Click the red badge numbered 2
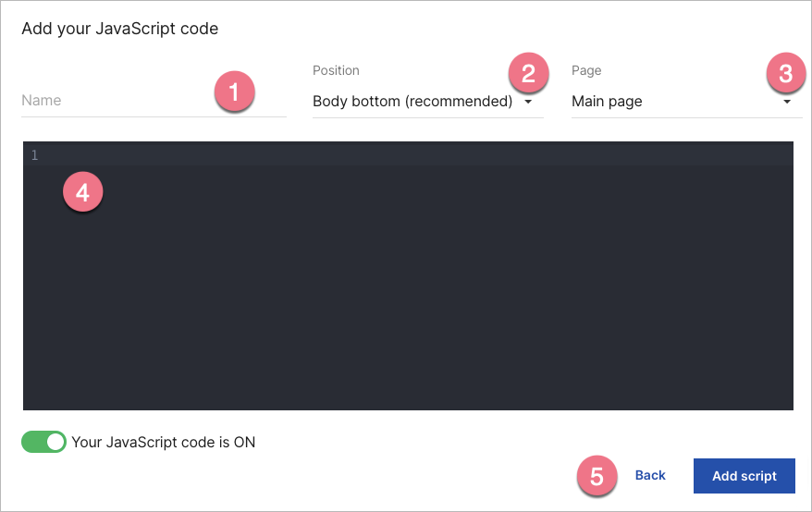Viewport: 812px width, 512px height. click(528, 73)
